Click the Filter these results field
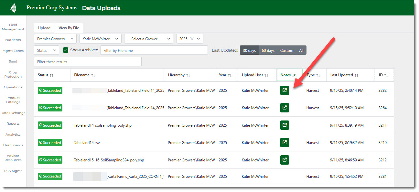Viewport: 419px width, 192px height. coord(88,62)
